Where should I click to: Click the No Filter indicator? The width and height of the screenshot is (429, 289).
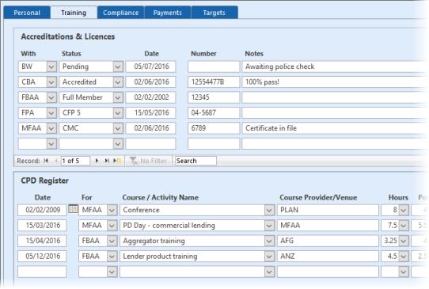(148, 161)
